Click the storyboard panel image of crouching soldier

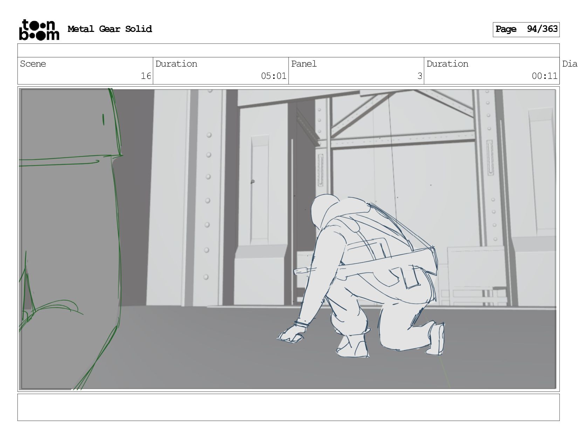pos(288,239)
